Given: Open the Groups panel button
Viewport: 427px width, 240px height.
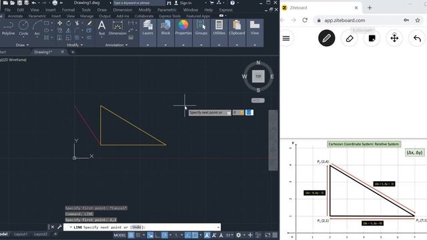Looking at the screenshot, I should 201,28.
